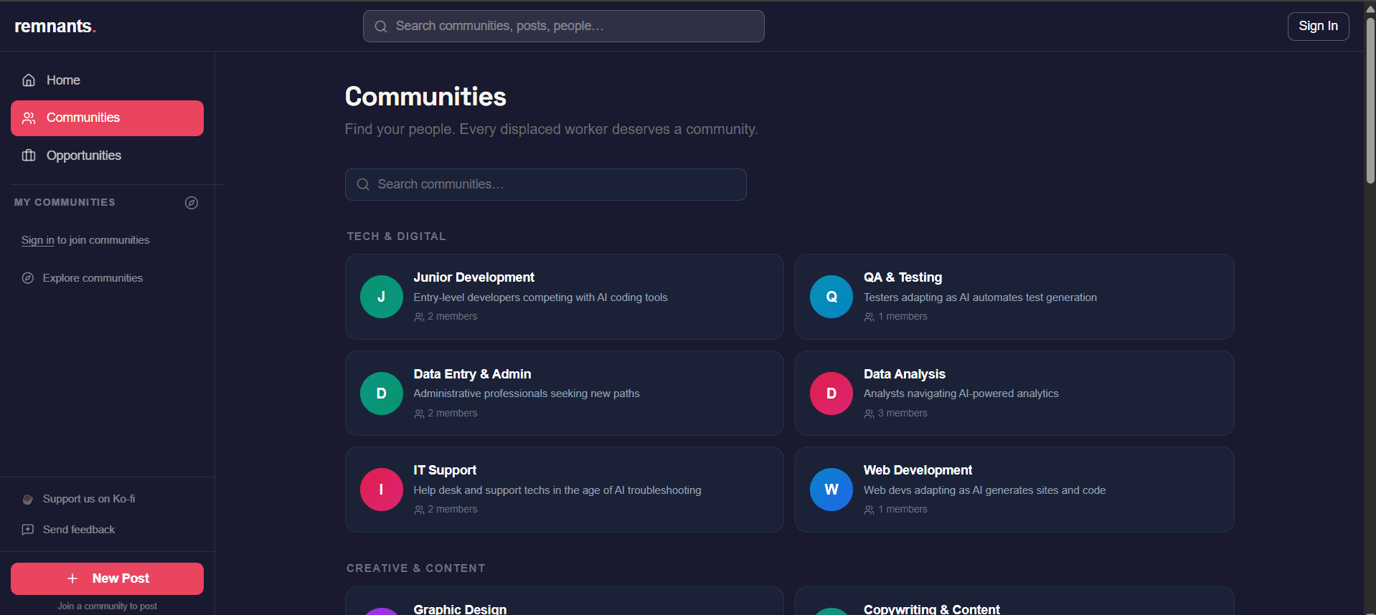Click members icon under Data Entry & Admin
The image size is (1376, 615).
click(419, 414)
